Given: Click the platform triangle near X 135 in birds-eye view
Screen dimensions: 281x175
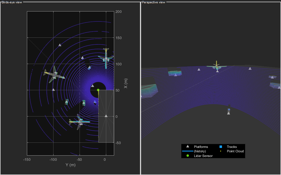Looking at the screenshot, I should (x=60, y=45).
